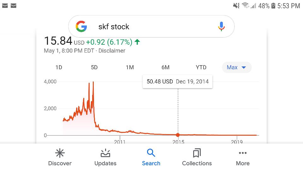Open the Updates tab
Viewport: 303px width, 170px height.
(105, 157)
